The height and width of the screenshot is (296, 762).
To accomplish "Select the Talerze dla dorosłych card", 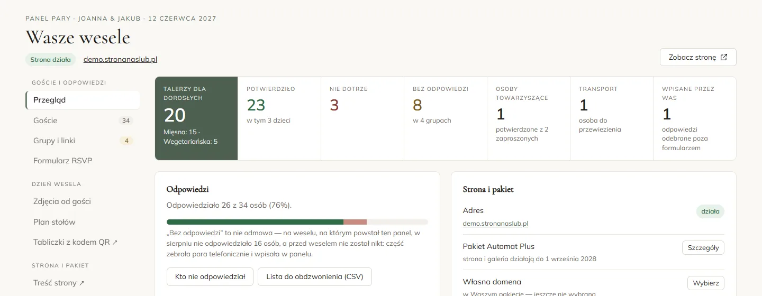I will point(196,118).
